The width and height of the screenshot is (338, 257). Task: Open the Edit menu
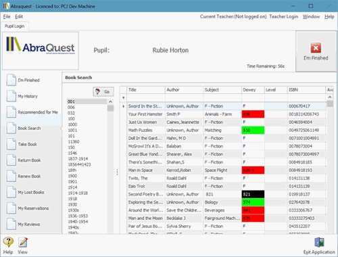coord(19,16)
